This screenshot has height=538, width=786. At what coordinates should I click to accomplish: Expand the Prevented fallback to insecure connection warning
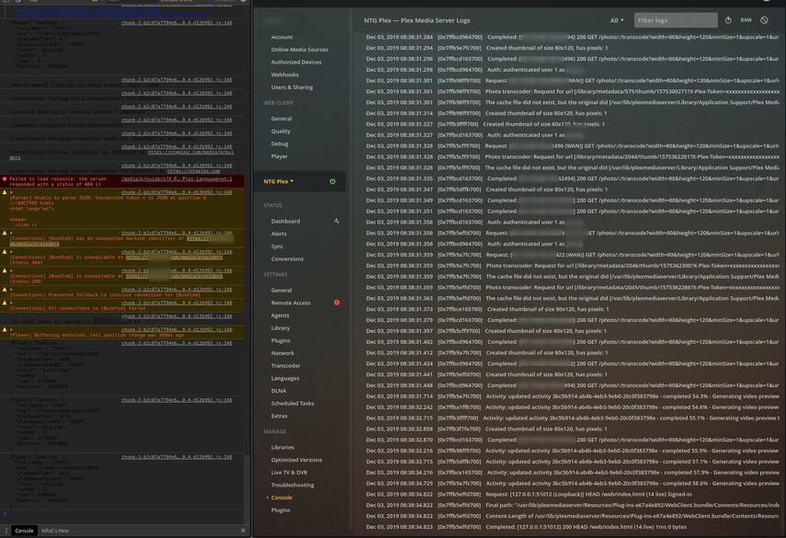click(x=10, y=290)
